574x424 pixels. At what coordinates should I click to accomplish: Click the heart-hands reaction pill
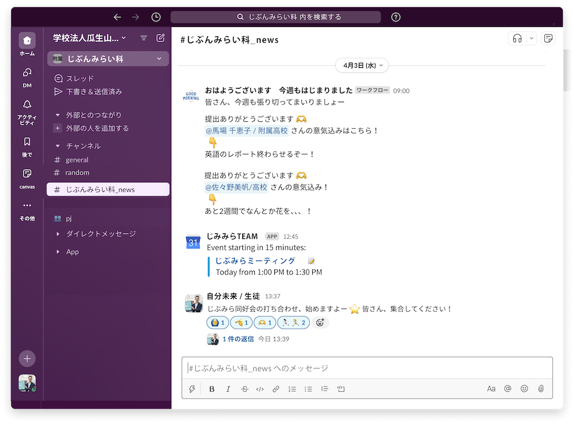tap(265, 322)
